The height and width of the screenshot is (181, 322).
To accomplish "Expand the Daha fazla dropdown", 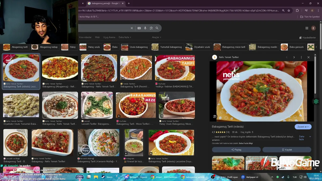I will click(x=125, y=37).
